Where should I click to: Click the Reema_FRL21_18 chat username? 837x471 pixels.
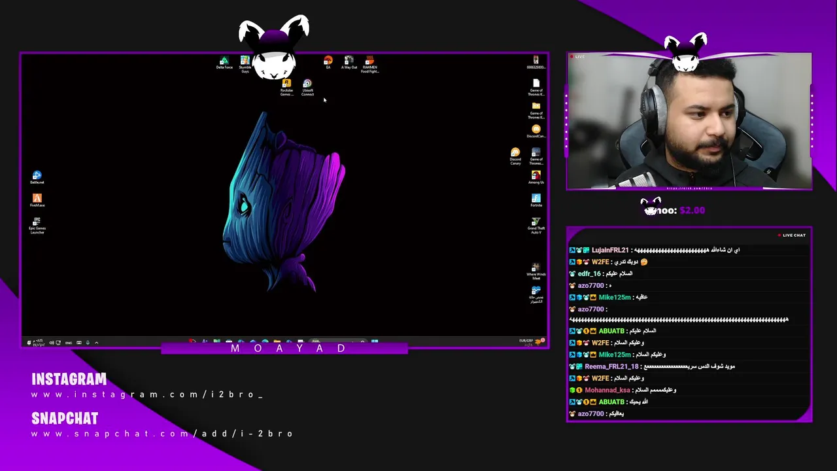(x=611, y=366)
